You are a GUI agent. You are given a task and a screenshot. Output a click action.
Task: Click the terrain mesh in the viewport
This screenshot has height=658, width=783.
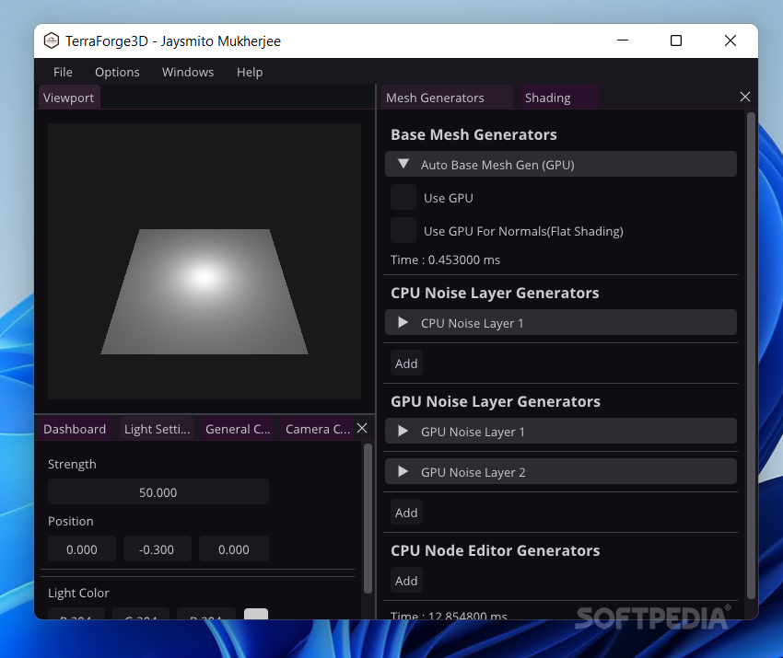(x=205, y=292)
